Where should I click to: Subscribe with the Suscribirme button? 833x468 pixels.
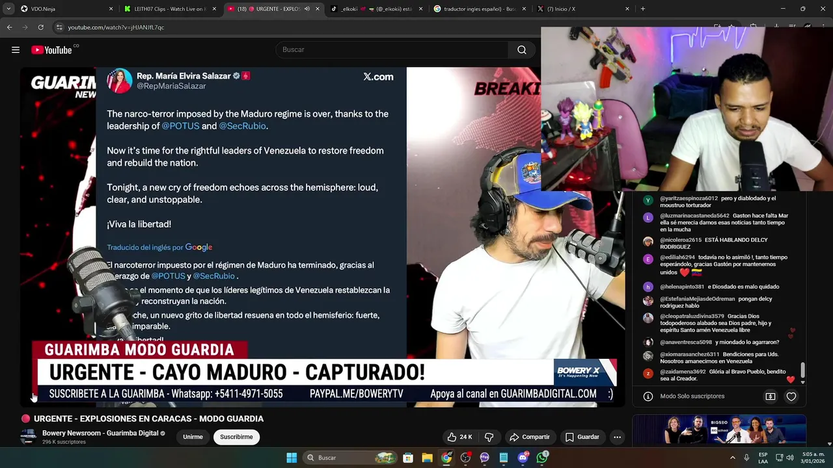236,437
